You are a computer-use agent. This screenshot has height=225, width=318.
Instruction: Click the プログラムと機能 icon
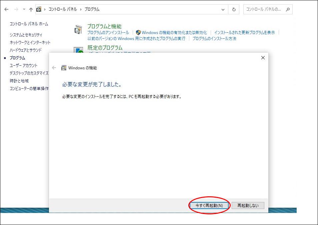click(78, 30)
